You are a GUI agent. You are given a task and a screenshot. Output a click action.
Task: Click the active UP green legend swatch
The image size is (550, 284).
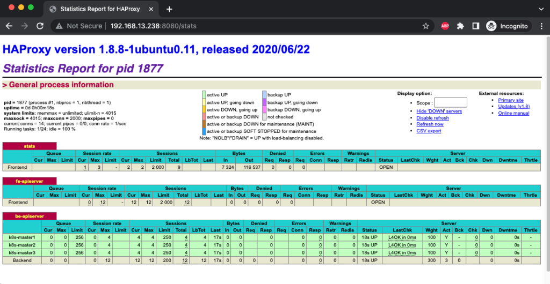(x=204, y=94)
